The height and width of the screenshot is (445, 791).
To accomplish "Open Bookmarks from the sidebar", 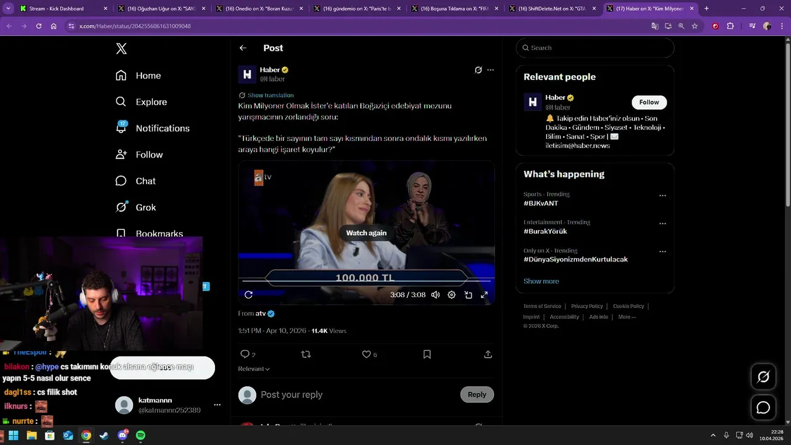I will pos(149,234).
